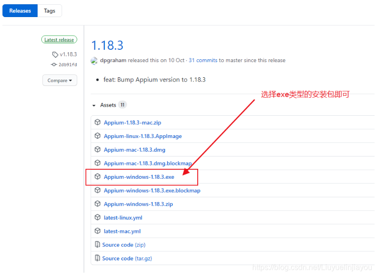Open the Compare dropdown
The width and height of the screenshot is (376, 276).
(x=60, y=80)
